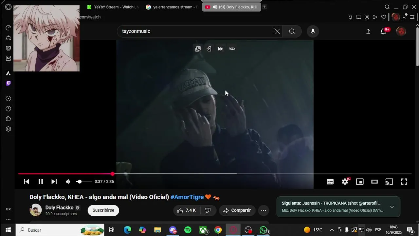Image resolution: width=419 pixels, height=236 pixels.
Task: Click the exit-arrow overlay icon above video
Action: point(209,49)
